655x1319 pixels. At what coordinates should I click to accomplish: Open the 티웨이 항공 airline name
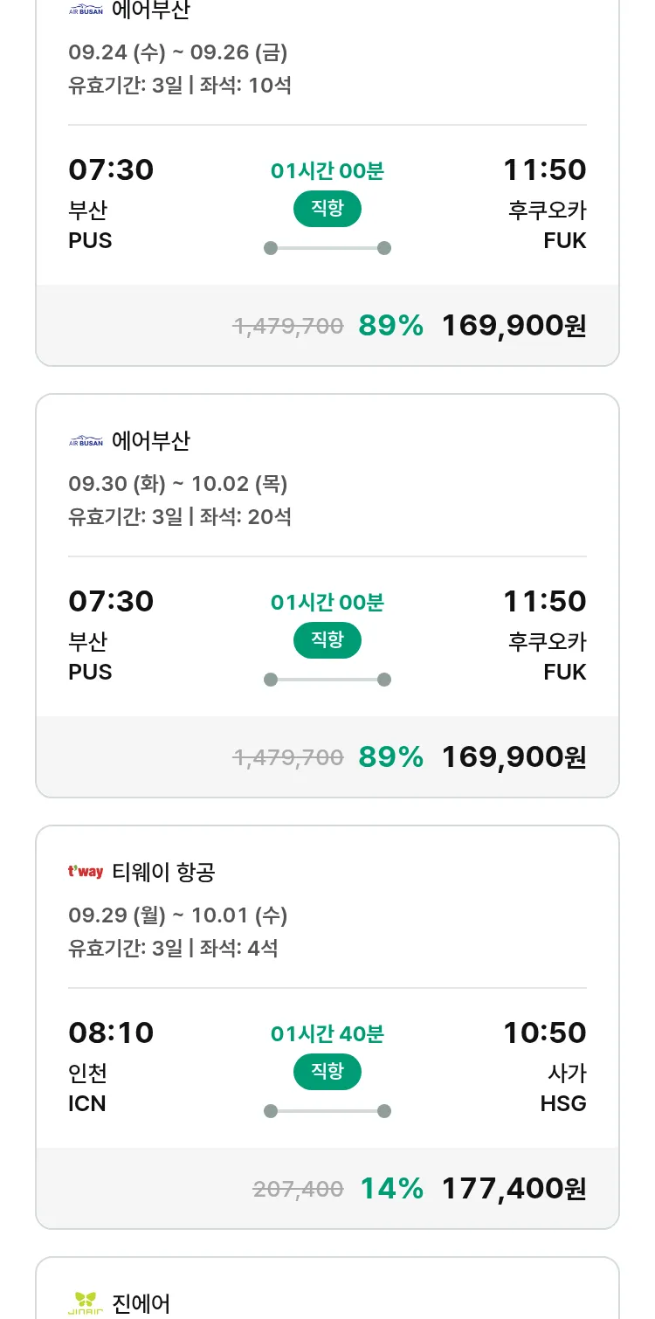tap(164, 872)
